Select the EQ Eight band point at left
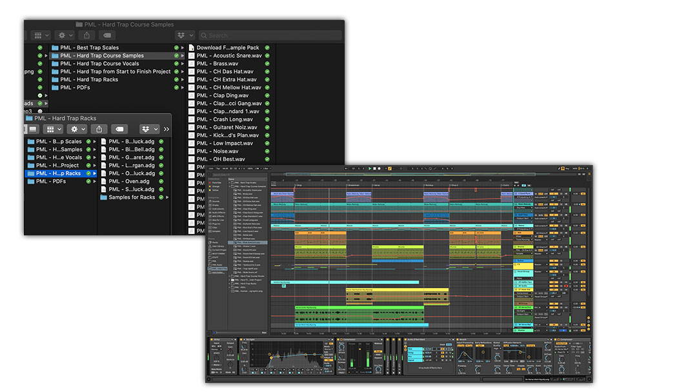 [x=270, y=357]
